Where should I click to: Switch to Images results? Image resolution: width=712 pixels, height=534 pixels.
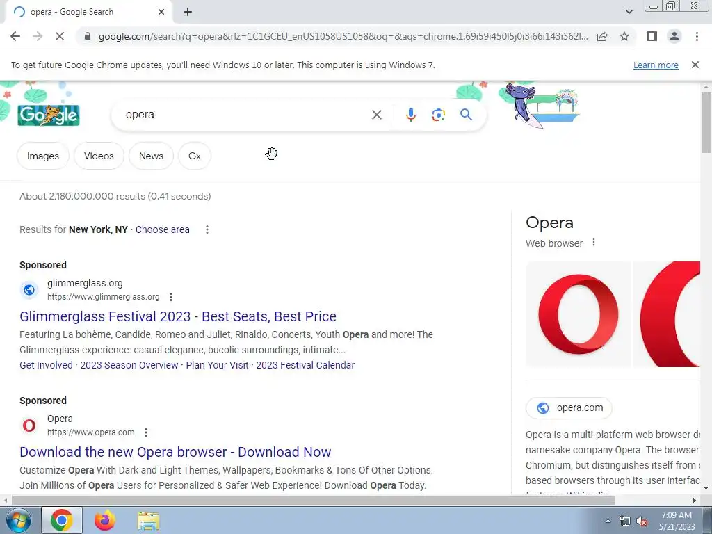[x=43, y=156]
